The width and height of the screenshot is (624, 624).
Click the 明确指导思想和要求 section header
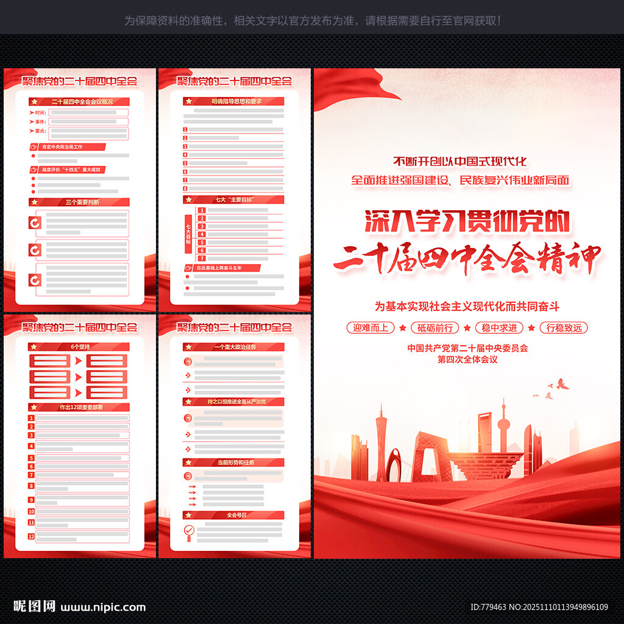coord(233,102)
